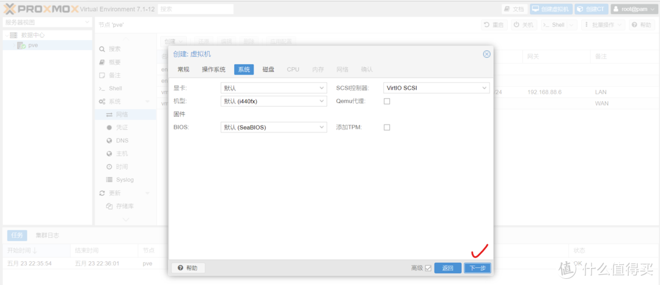Click the 返回 button
Image resolution: width=660 pixels, height=285 pixels.
click(448, 268)
